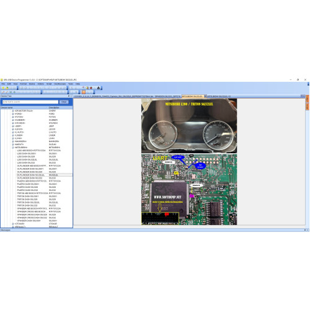Image resolution: width=310 pixels, height=310 pixels.
Task: Click the green icon in the second toolbar row
Action: (14, 92)
